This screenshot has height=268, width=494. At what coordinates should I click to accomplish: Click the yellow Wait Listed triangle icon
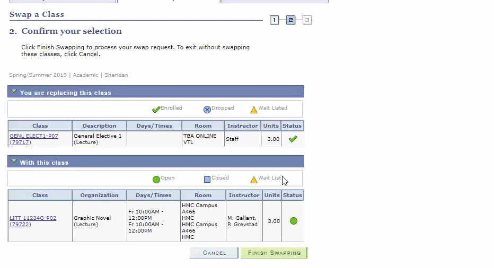tap(254, 110)
